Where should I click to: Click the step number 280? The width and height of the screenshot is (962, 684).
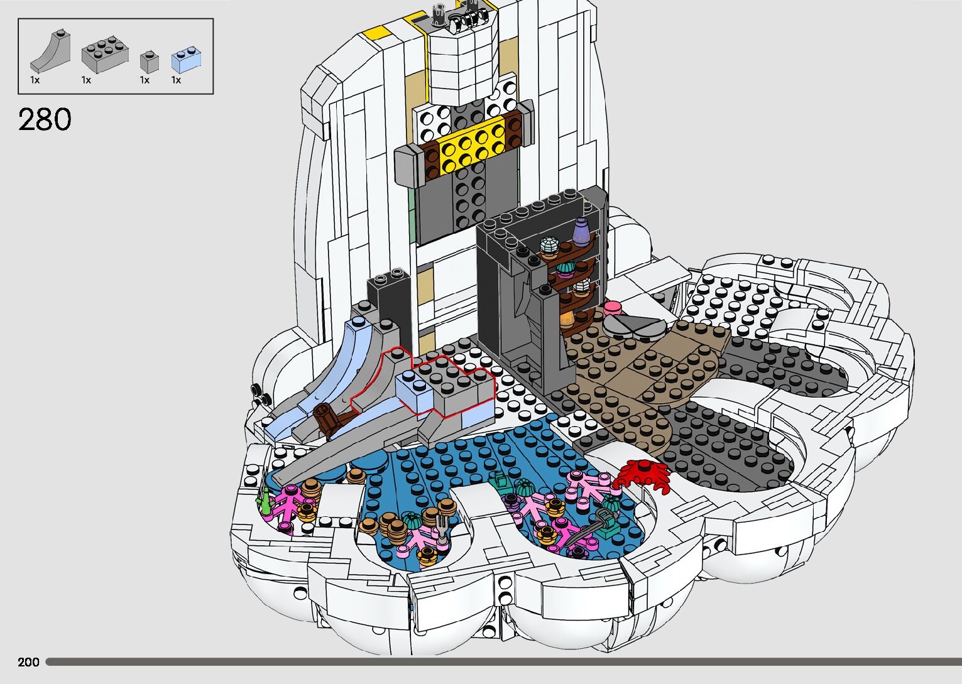45,119
